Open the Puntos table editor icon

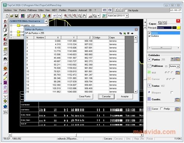pyautogui.click(x=177, y=59)
